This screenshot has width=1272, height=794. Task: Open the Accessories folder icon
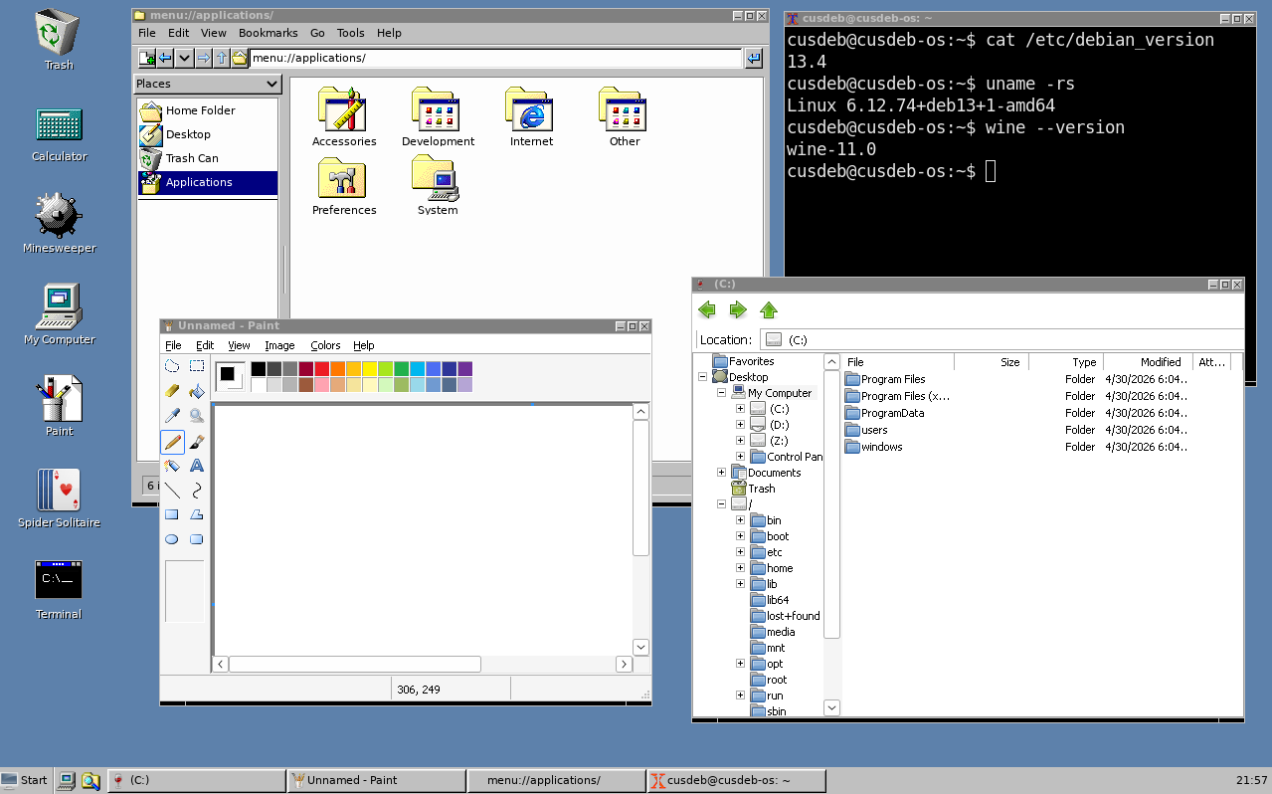click(x=344, y=108)
